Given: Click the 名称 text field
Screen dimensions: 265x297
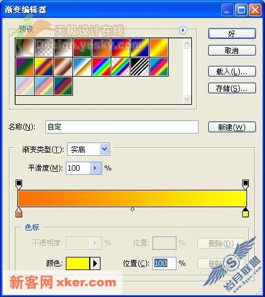Looking at the screenshot, I should click(x=122, y=127).
